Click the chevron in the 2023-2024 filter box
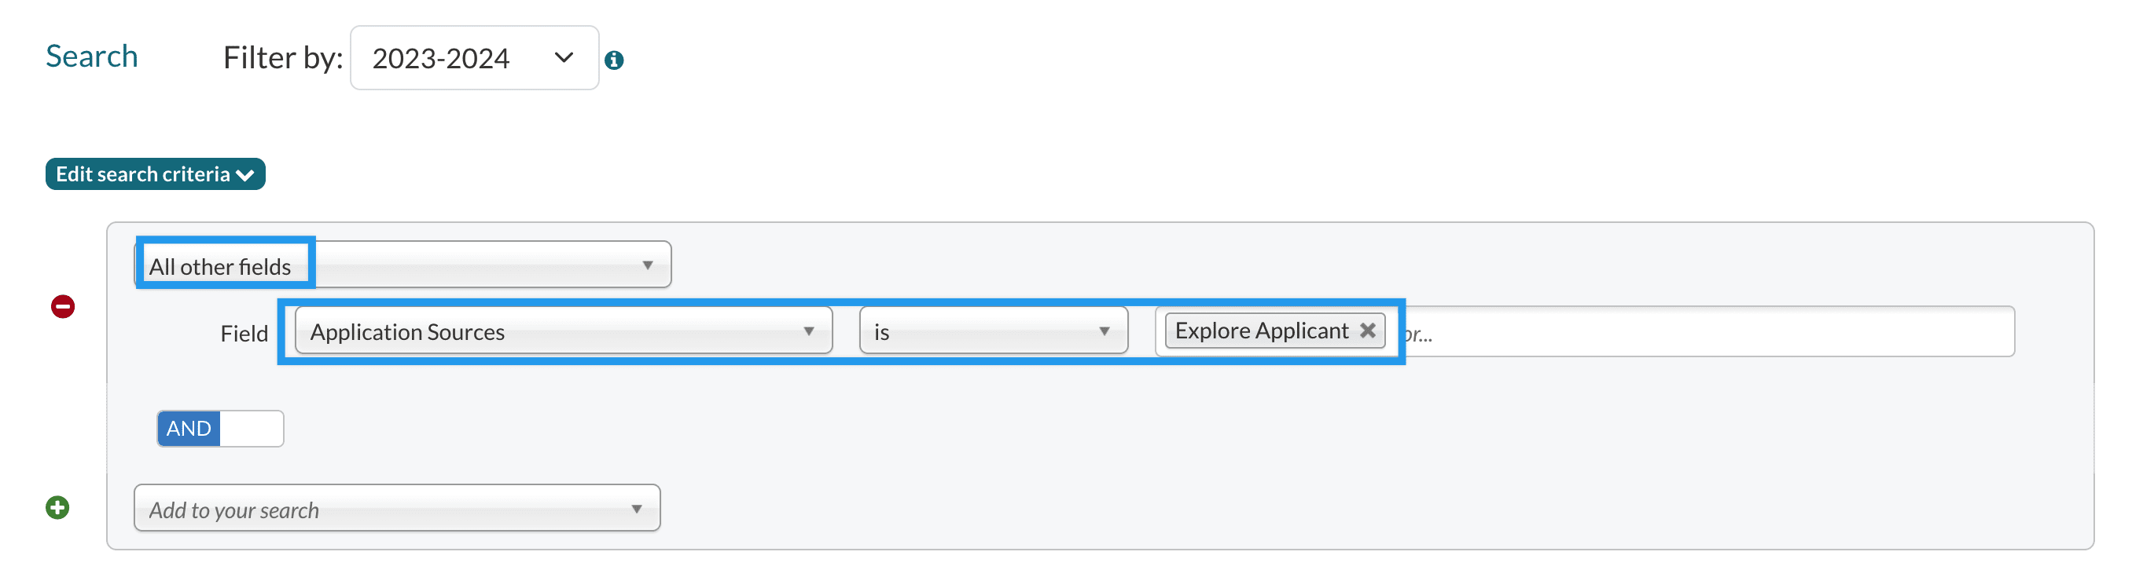Screen dimensions: 2143x570 click(564, 57)
